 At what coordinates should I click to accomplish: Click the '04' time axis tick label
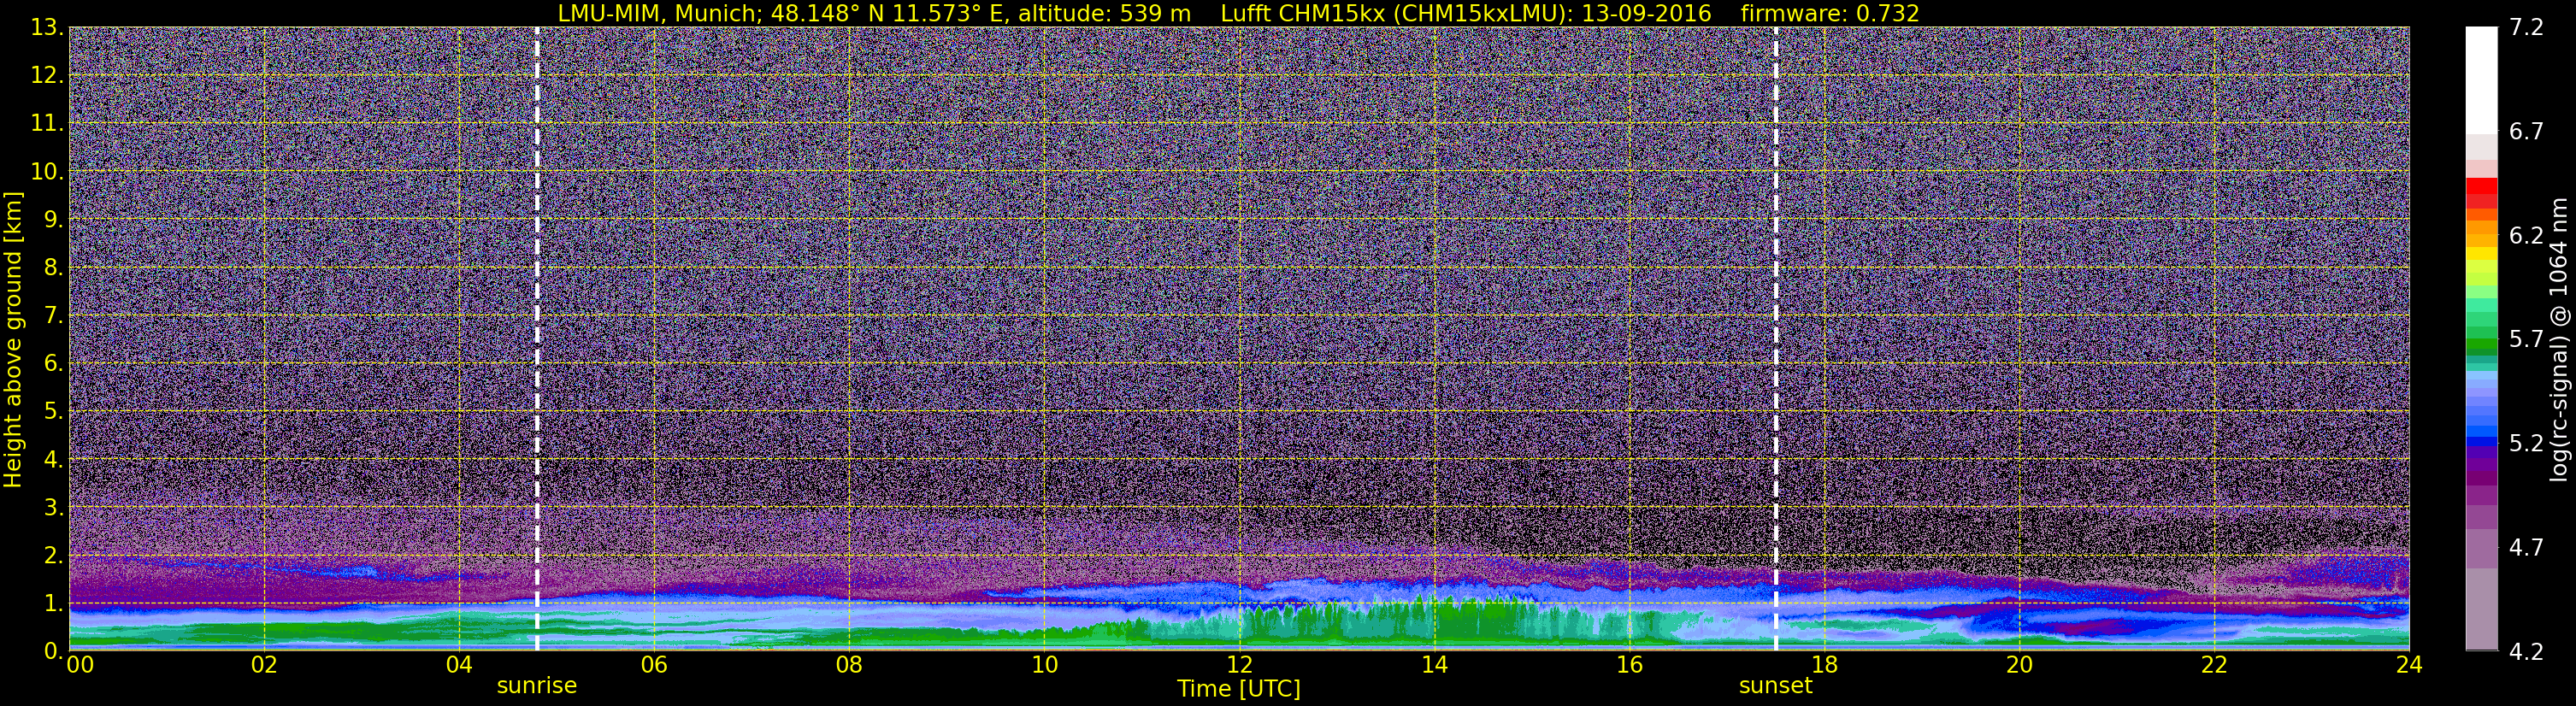pyautogui.click(x=459, y=665)
